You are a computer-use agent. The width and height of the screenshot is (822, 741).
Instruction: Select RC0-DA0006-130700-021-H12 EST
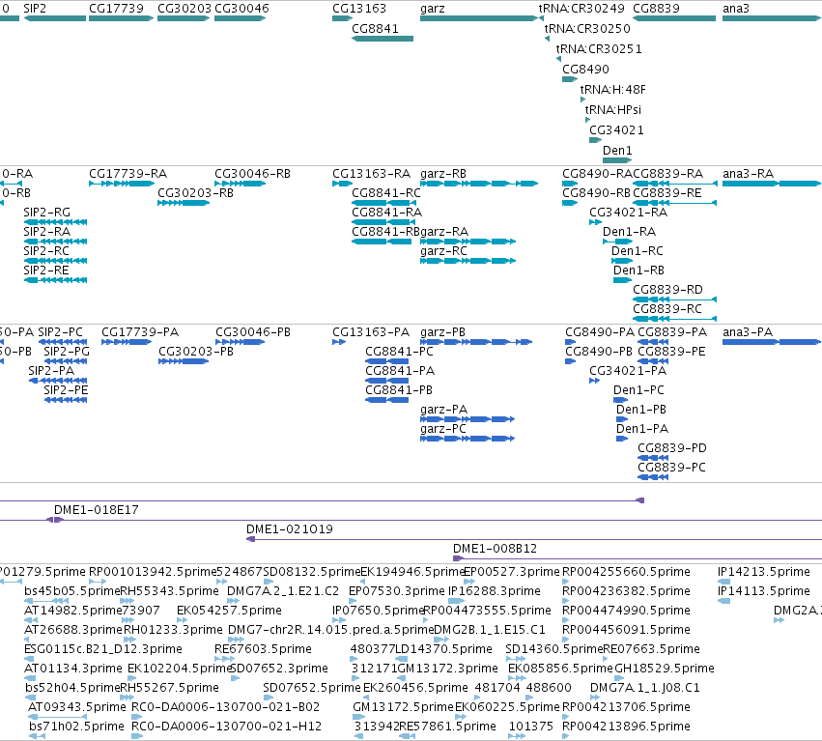pos(136,736)
